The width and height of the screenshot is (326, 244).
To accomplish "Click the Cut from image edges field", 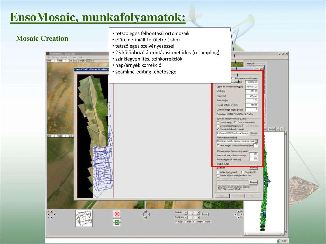I will tap(252, 109).
